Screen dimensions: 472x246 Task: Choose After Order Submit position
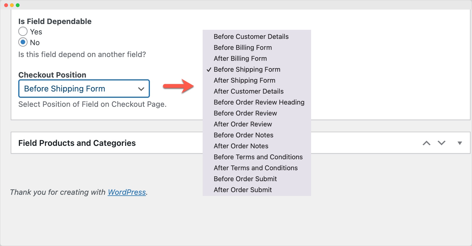(x=243, y=190)
